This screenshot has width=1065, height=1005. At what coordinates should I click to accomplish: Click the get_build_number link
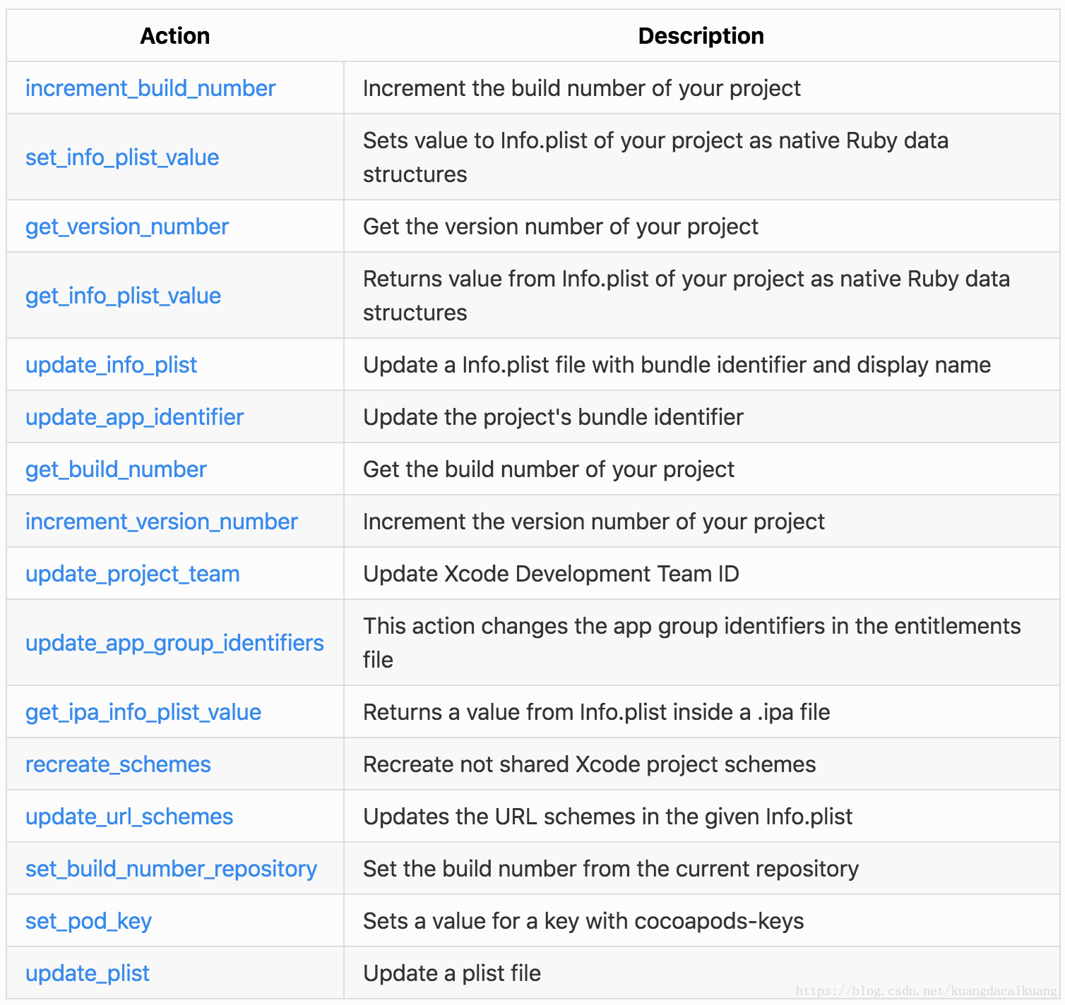tap(116, 469)
